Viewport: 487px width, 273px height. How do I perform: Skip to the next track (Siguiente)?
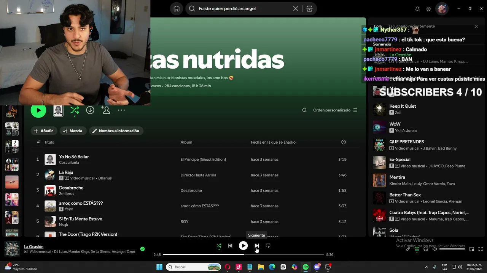[256, 246]
